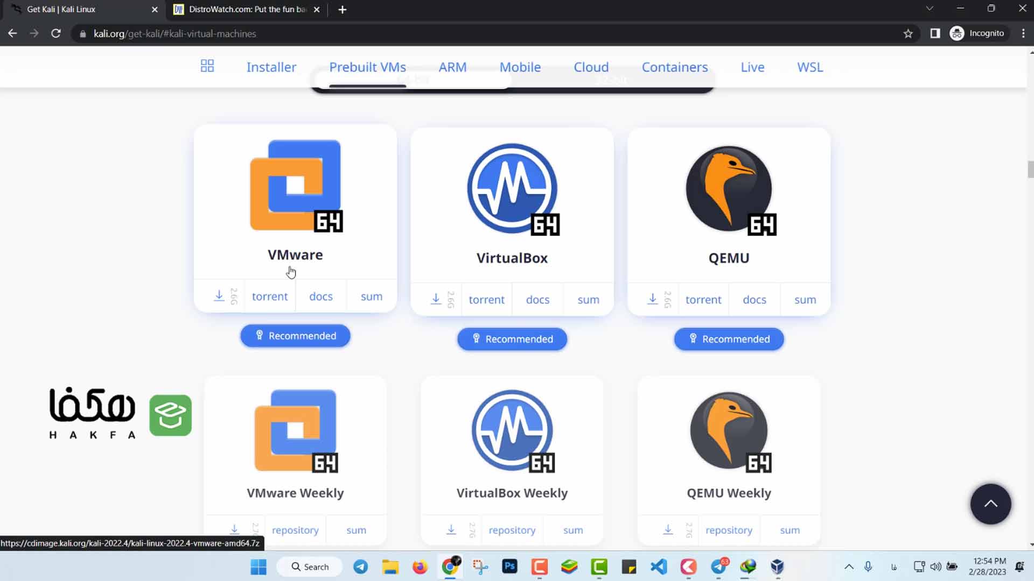The height and width of the screenshot is (581, 1034).
Task: Expand the system tray hidden icons chevron
Action: tap(849, 566)
